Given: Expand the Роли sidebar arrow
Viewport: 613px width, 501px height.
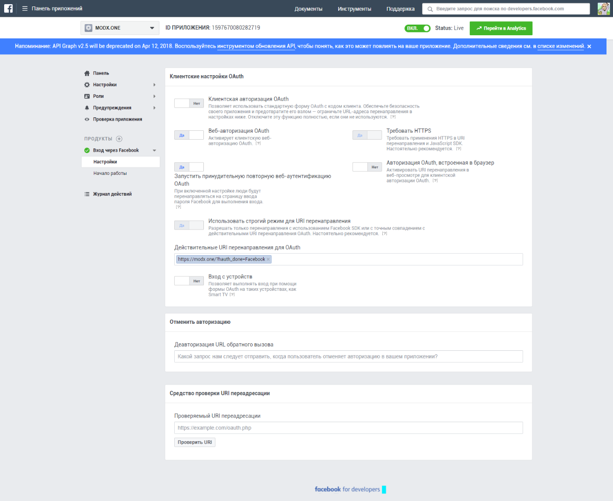Looking at the screenshot, I should coord(154,96).
